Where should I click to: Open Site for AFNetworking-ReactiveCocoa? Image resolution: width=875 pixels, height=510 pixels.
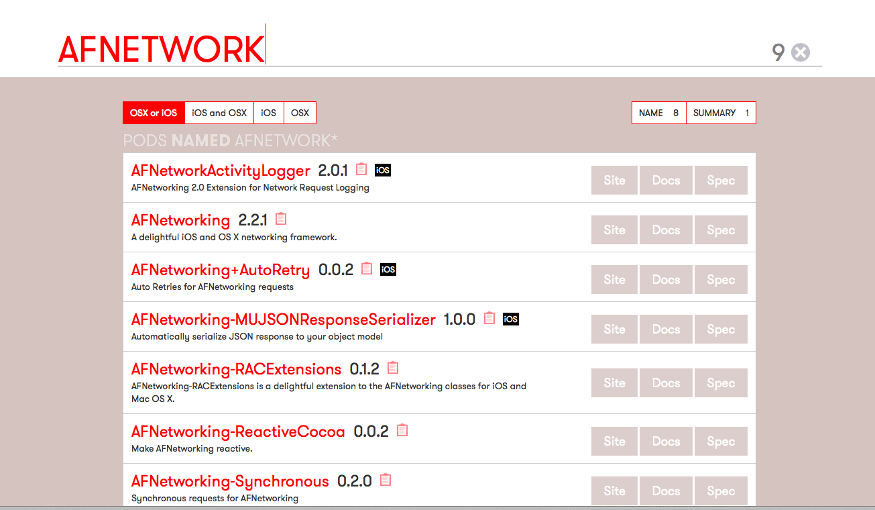pos(614,442)
